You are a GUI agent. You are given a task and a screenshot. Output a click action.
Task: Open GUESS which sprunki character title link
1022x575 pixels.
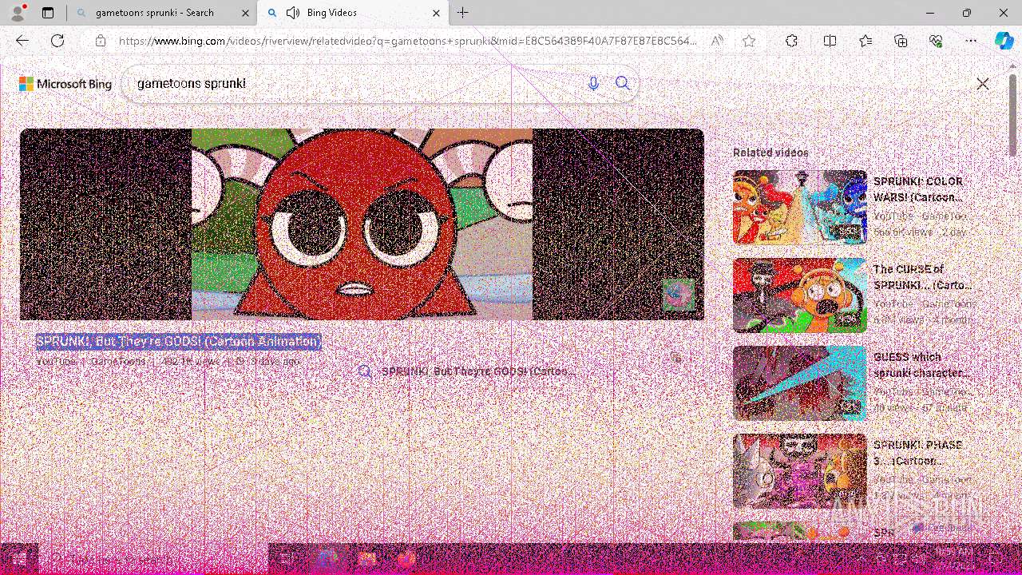tap(922, 365)
